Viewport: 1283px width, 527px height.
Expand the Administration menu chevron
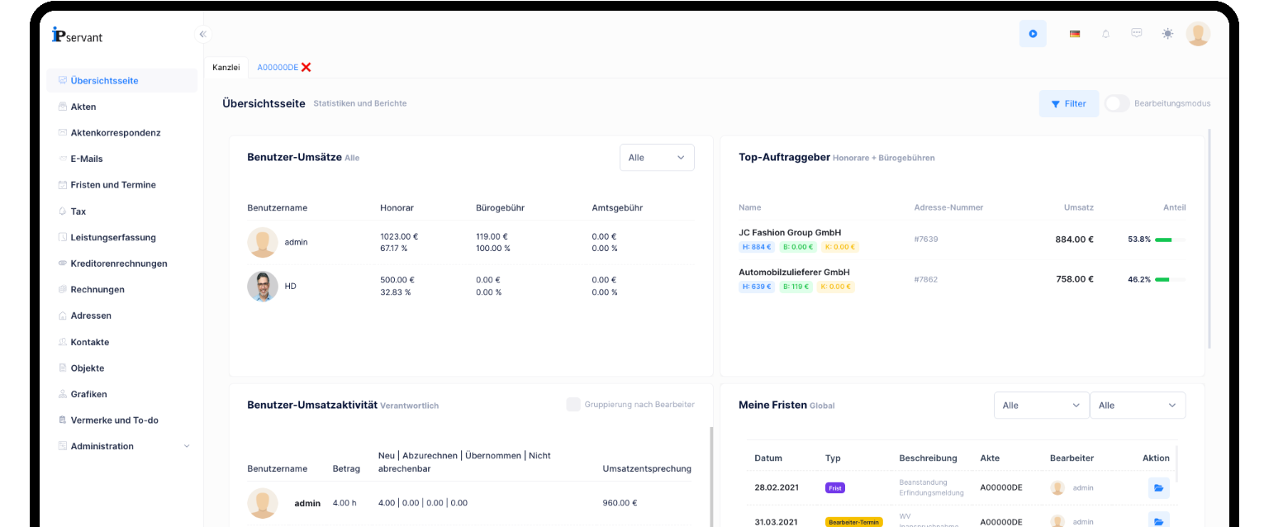[x=186, y=446]
